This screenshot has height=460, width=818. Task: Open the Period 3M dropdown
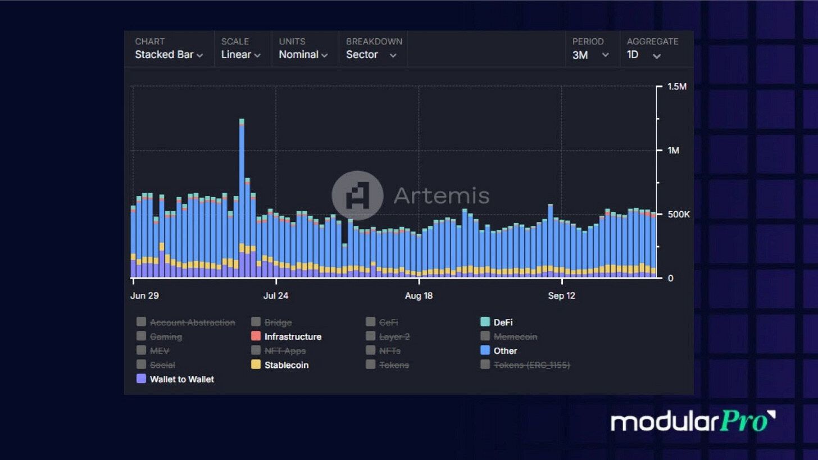(x=590, y=54)
